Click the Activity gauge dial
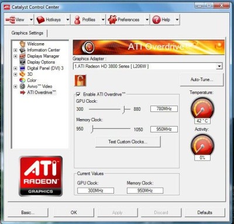234x224 pixels. point(202,145)
